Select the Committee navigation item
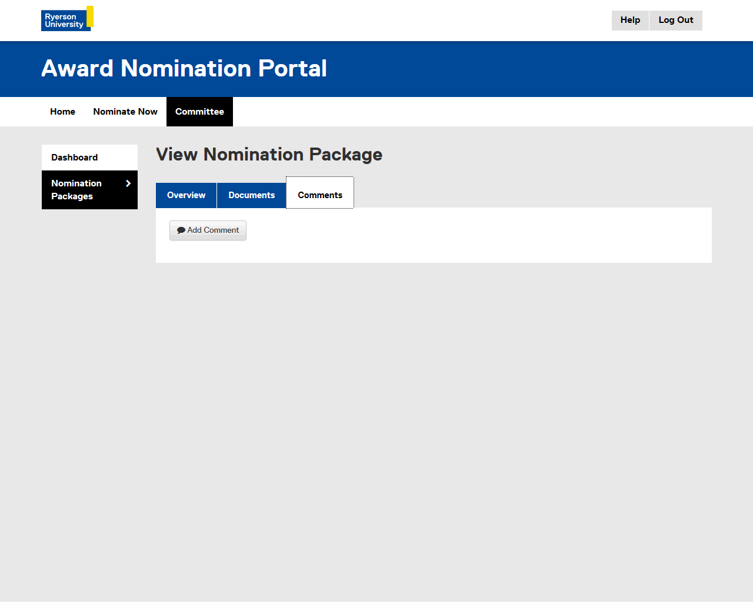The image size is (753, 602). coord(199,112)
